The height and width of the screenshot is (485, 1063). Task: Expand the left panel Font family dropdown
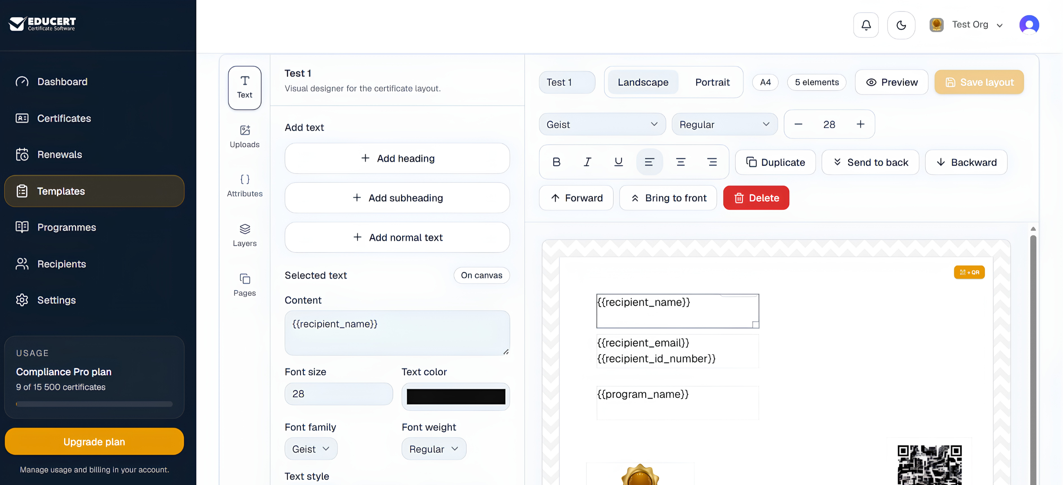tap(311, 449)
